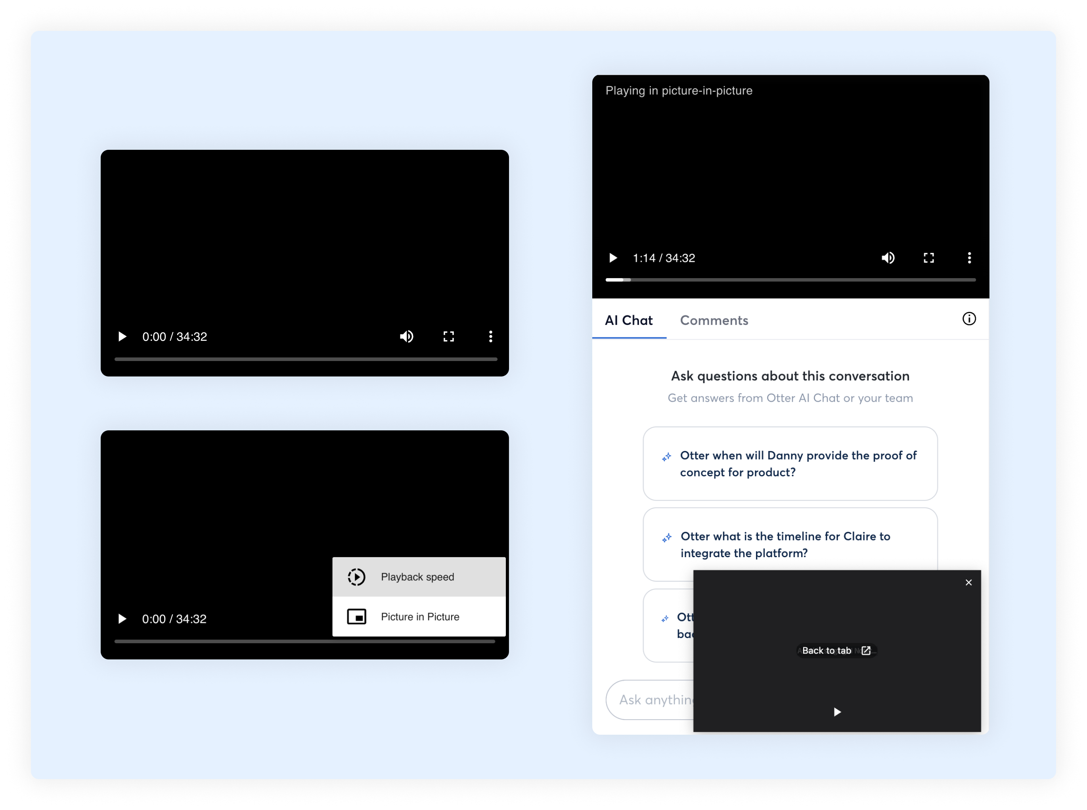This screenshot has width=1087, height=810.
Task: Click the Picture in Picture rectangle icon
Action: 357,616
